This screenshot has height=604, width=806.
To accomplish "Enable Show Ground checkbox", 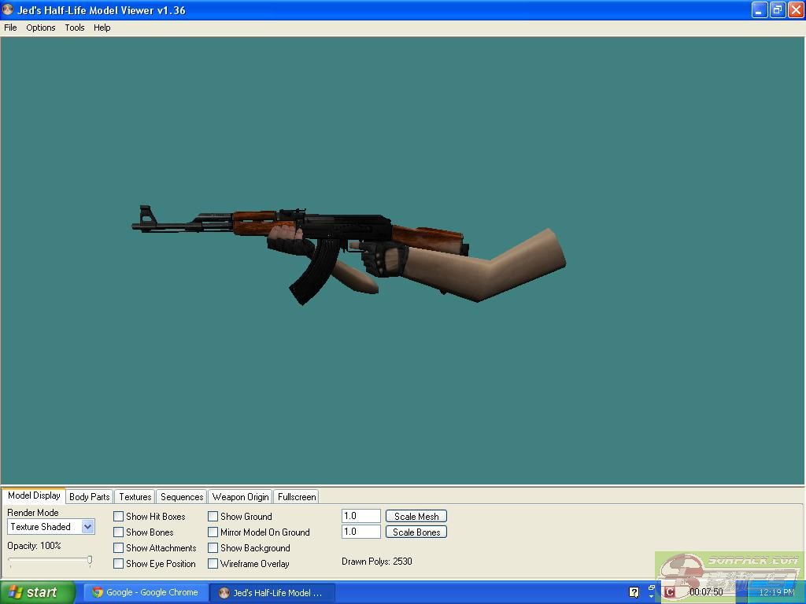I will coord(213,516).
